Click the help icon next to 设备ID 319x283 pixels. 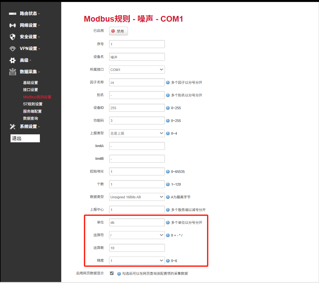168,108
